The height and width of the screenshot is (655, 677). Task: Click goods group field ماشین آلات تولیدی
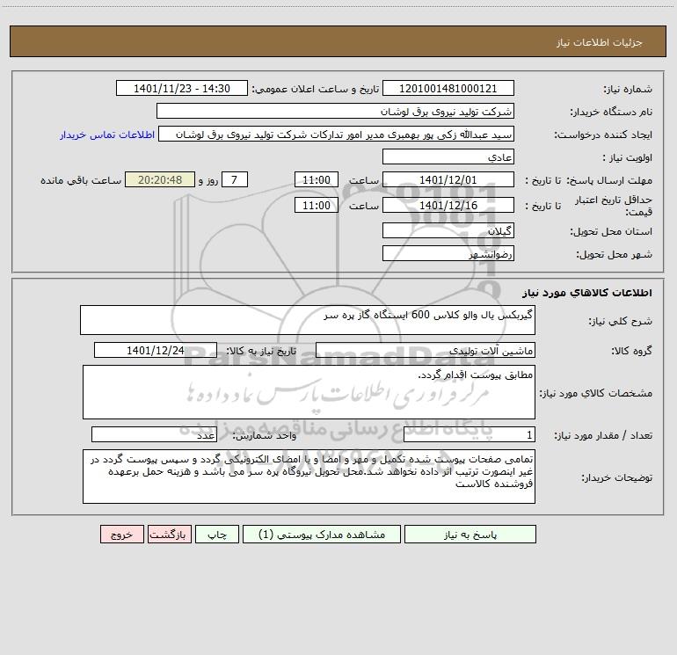(x=426, y=350)
